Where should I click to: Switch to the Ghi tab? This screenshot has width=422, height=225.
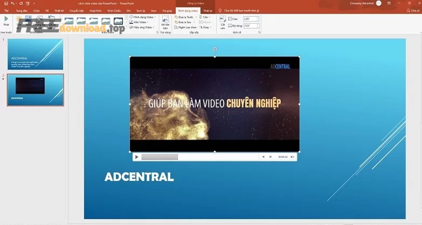[128, 11]
